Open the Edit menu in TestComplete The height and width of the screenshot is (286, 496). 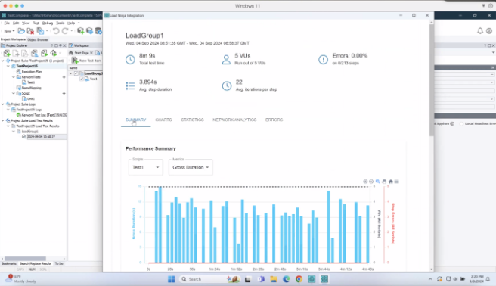pyautogui.click(x=16, y=23)
